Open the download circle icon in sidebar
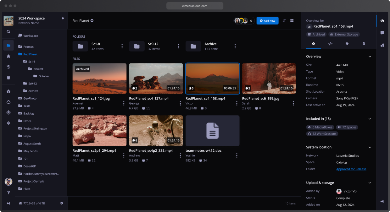390x212 pixels. (8, 112)
